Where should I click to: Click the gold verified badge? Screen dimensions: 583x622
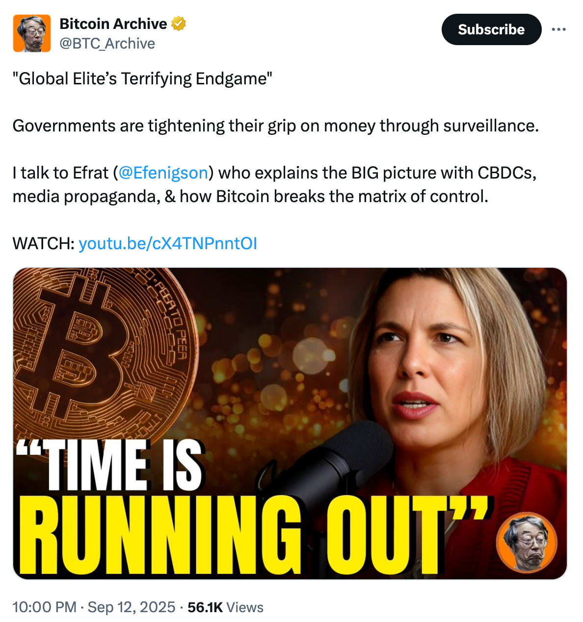click(x=179, y=24)
